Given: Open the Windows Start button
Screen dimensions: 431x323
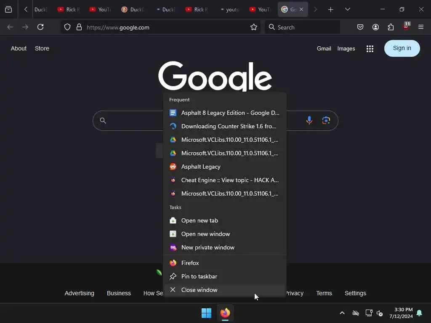Looking at the screenshot, I should (206, 313).
